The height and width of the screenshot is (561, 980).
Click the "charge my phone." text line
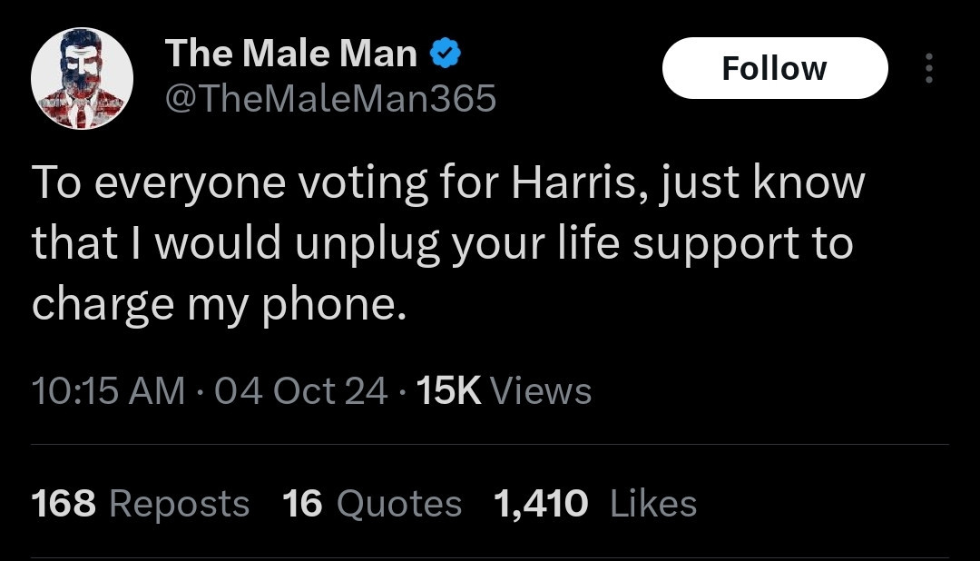219,304
